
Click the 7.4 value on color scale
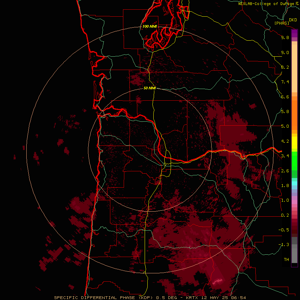(285, 82)
